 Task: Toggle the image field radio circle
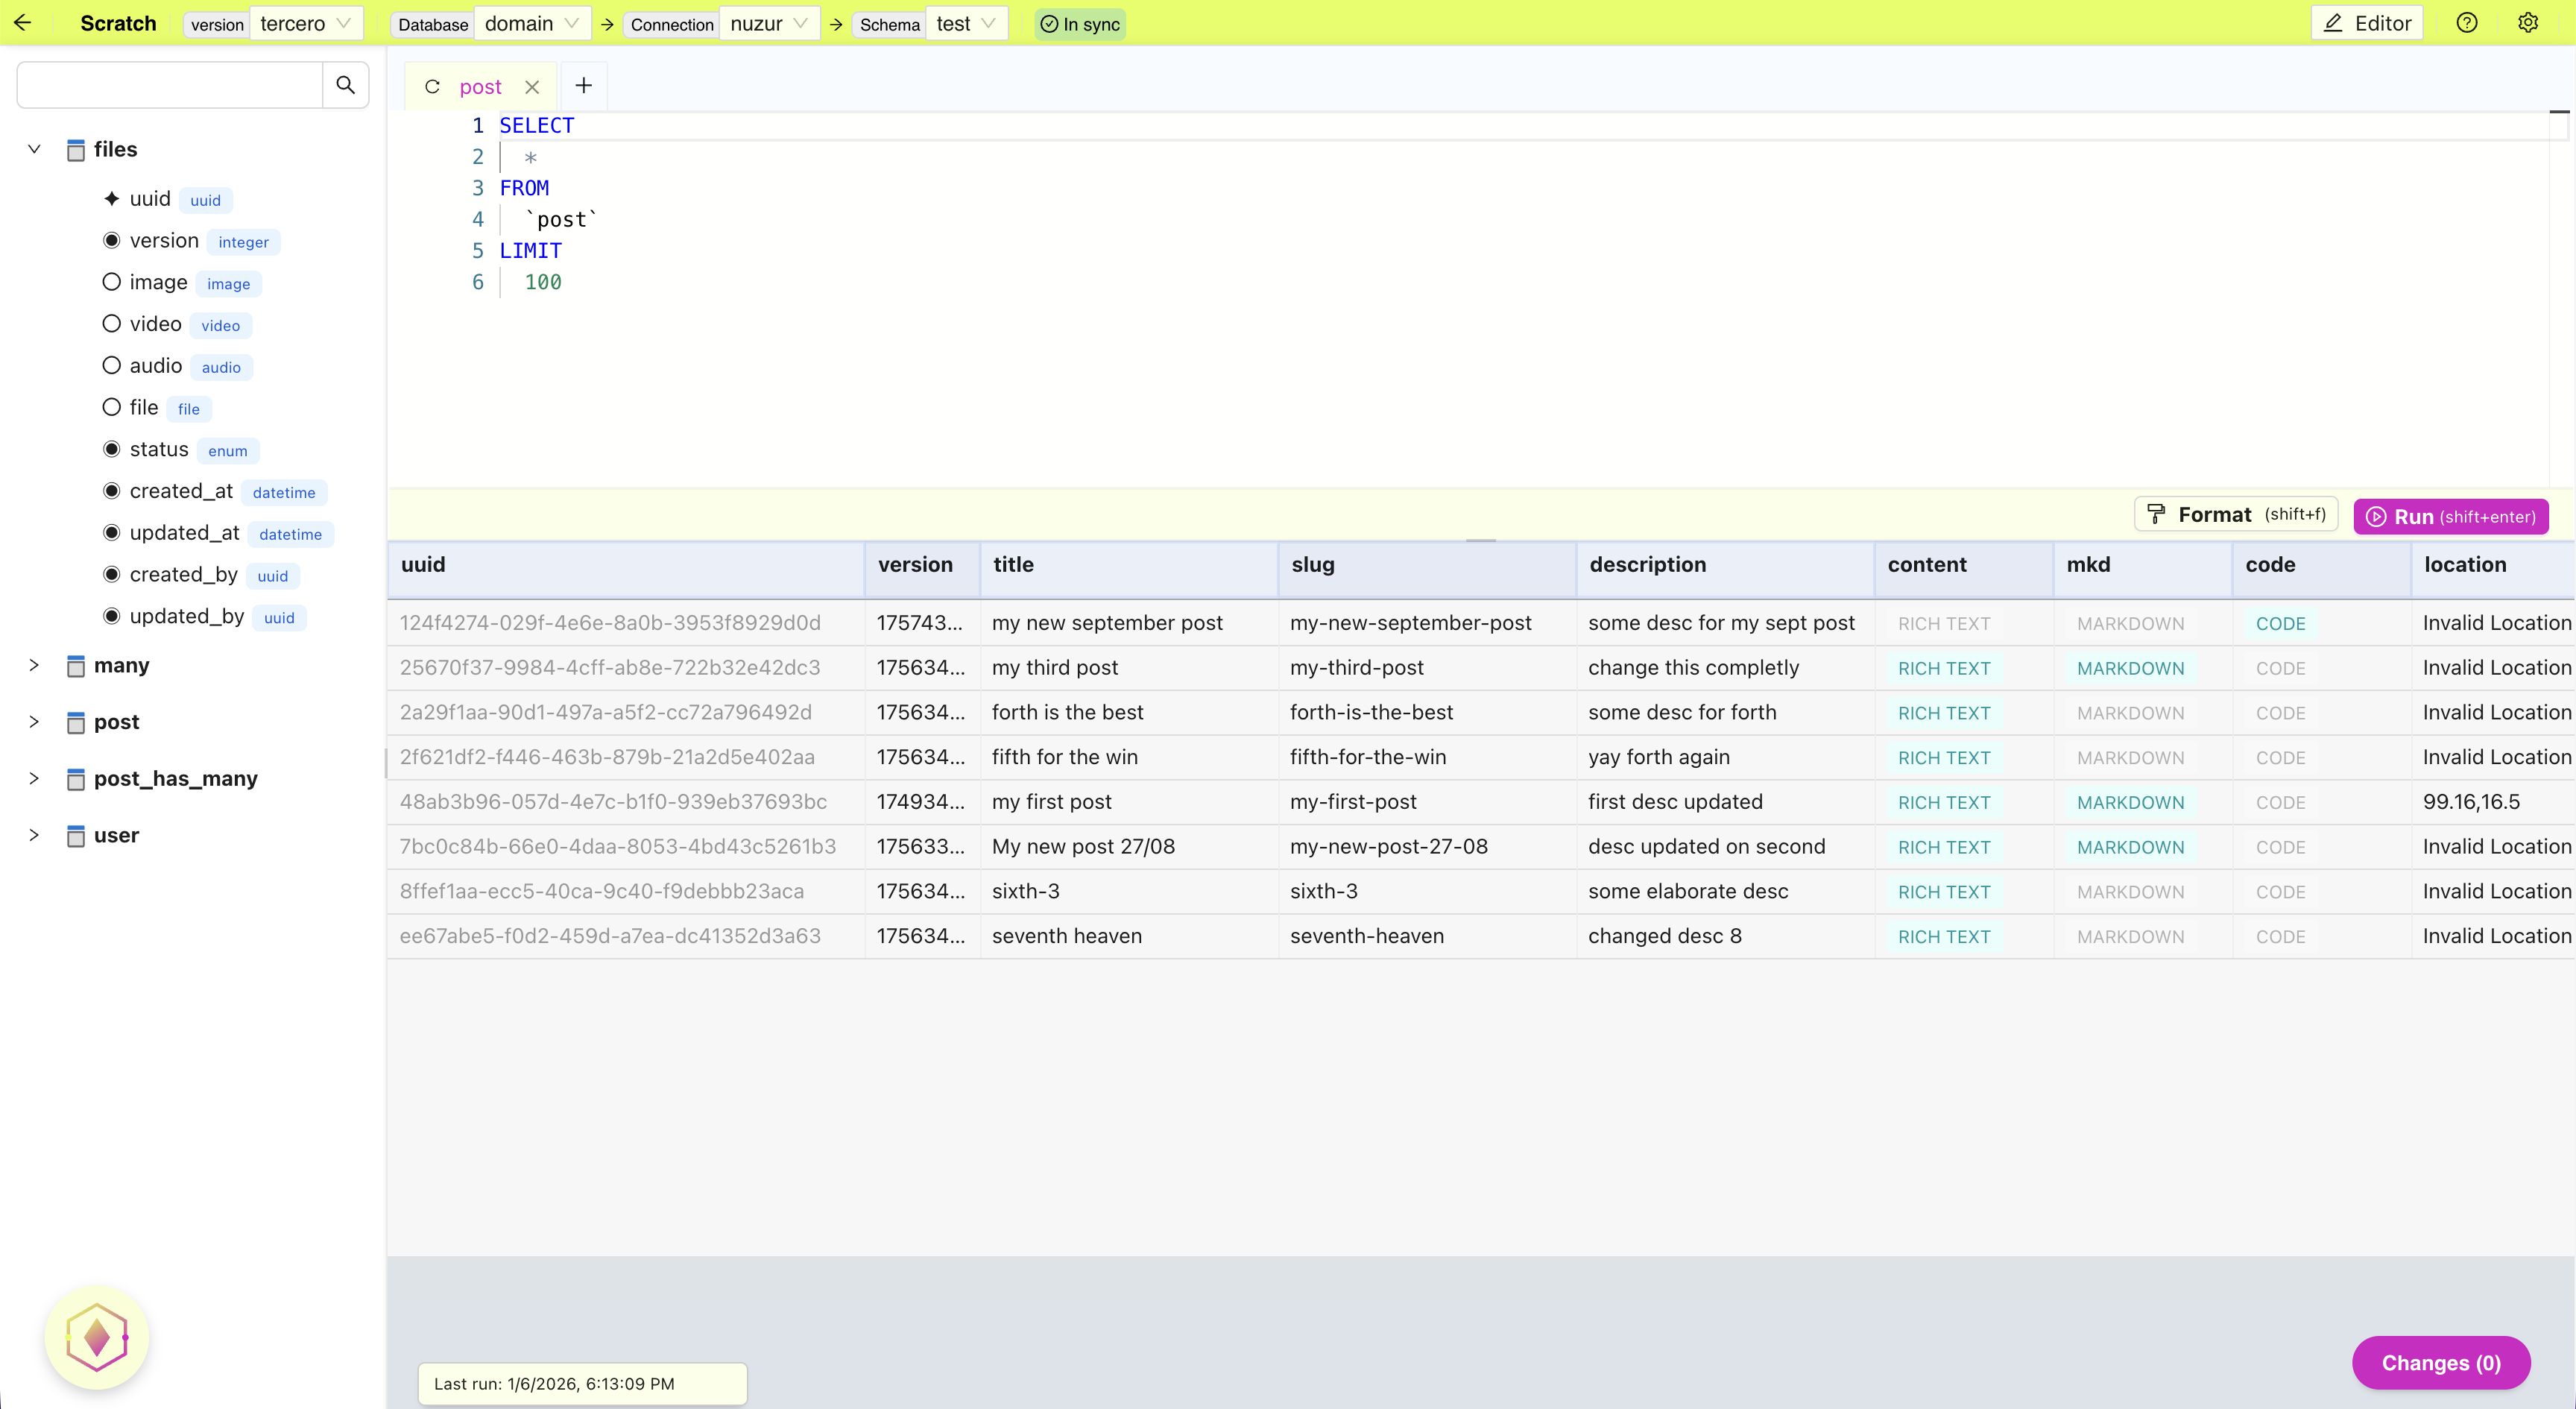[111, 282]
